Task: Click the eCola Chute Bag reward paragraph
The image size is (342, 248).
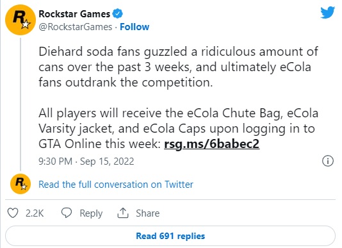Action: 178,129
